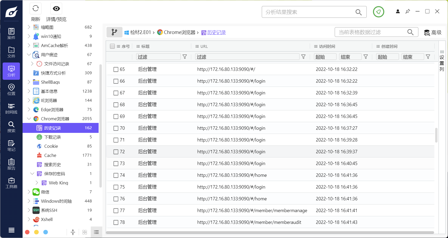
Task: Check the checkbox for row 77
Action: coord(116,211)
